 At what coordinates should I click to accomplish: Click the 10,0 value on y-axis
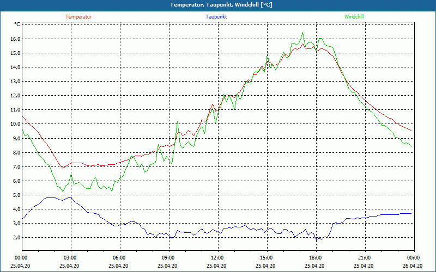pyautogui.click(x=16, y=124)
